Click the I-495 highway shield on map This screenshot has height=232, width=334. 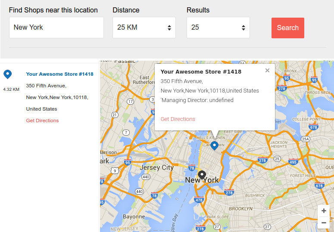(x=293, y=162)
